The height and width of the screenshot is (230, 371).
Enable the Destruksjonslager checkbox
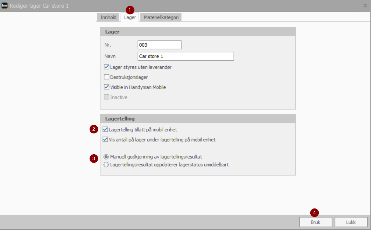pyautogui.click(x=107, y=77)
